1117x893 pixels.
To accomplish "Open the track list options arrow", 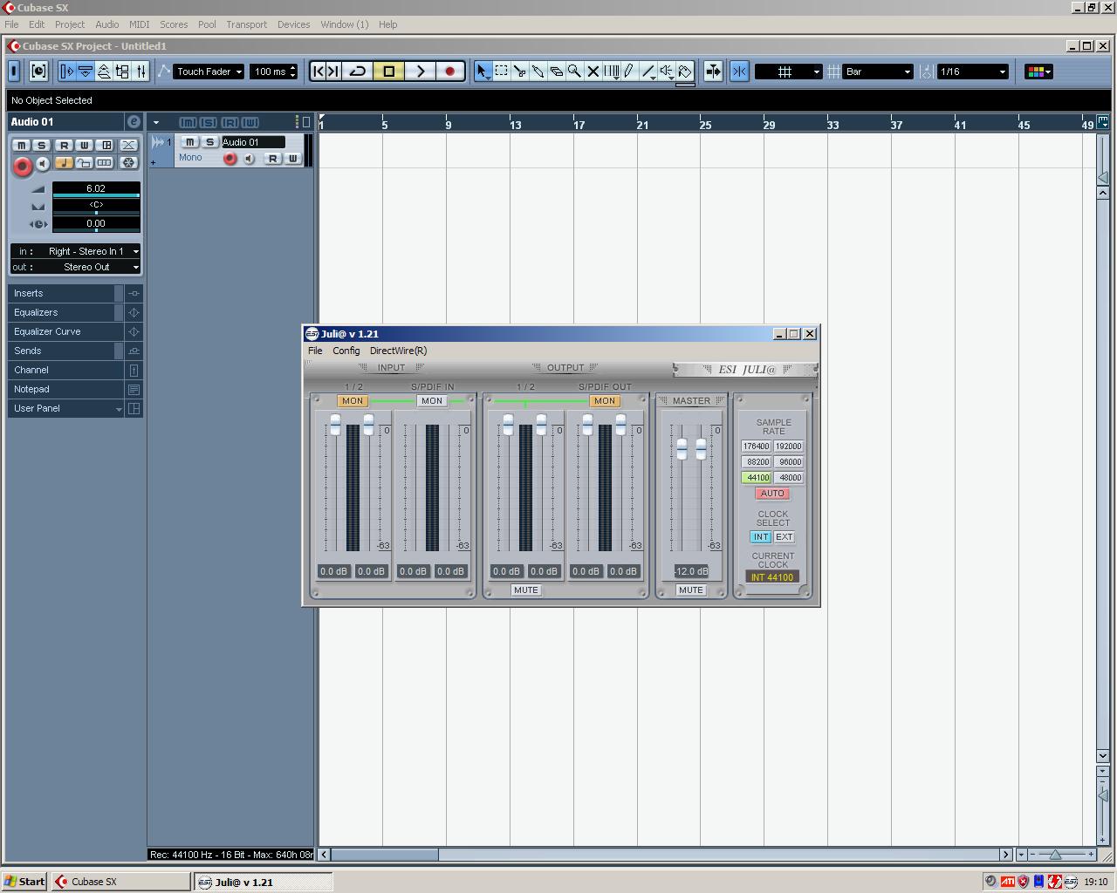I will pos(156,122).
